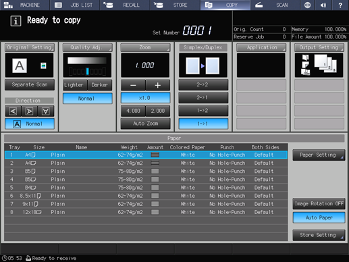Expand the Original Setting panel
The image size is (349, 262).
[30, 47]
